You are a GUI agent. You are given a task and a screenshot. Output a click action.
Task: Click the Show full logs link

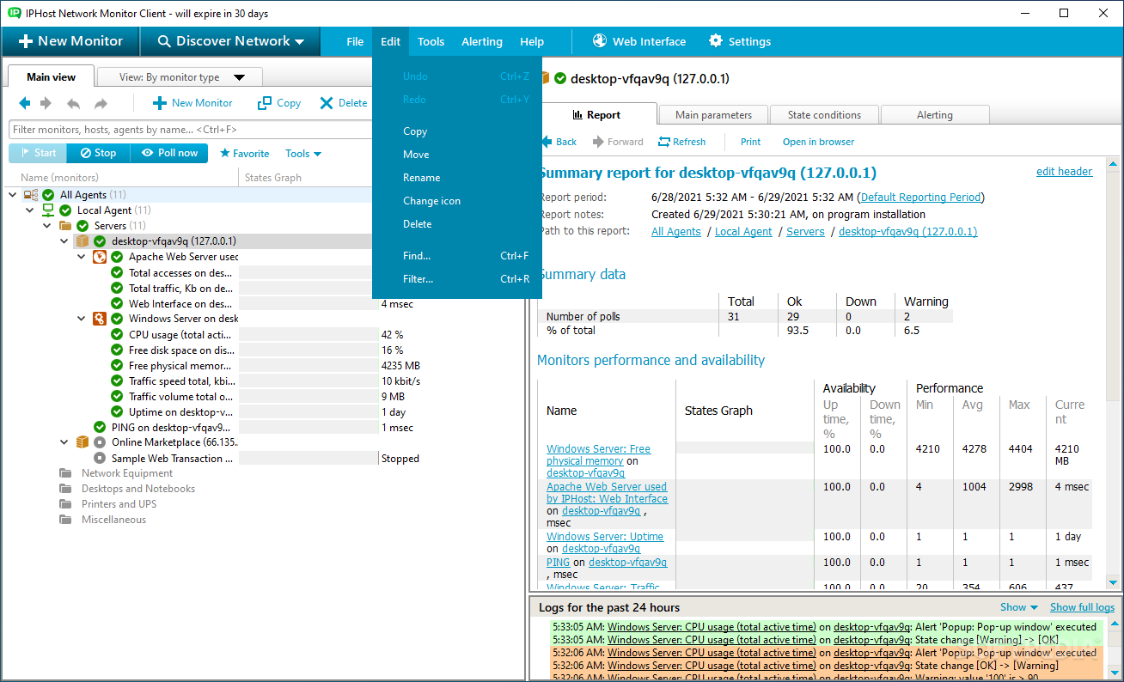[1082, 607]
